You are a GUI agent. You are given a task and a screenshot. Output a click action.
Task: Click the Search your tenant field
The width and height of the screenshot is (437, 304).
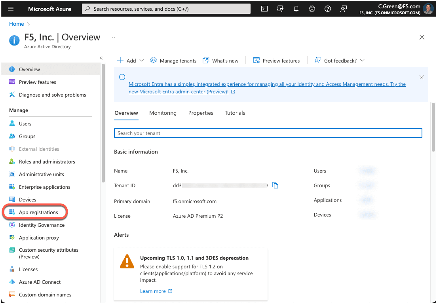pos(268,133)
